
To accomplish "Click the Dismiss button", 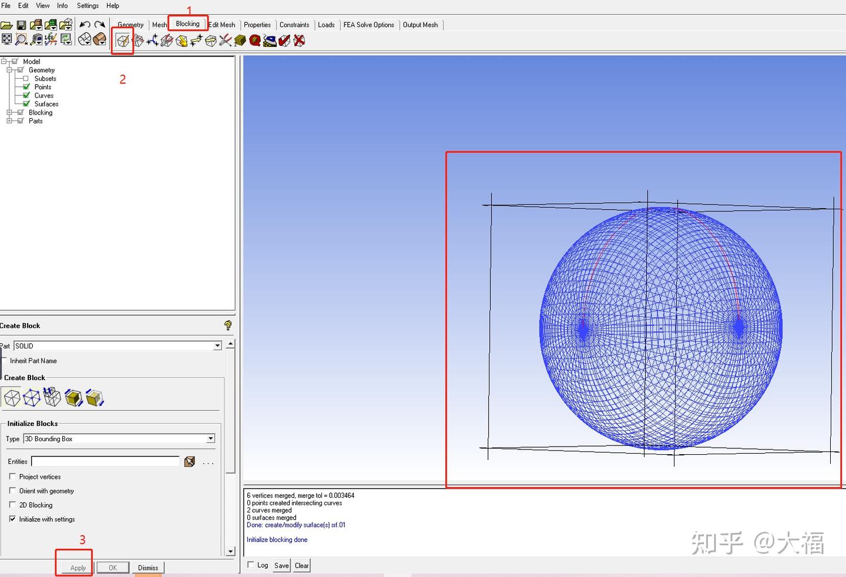I will [x=148, y=568].
